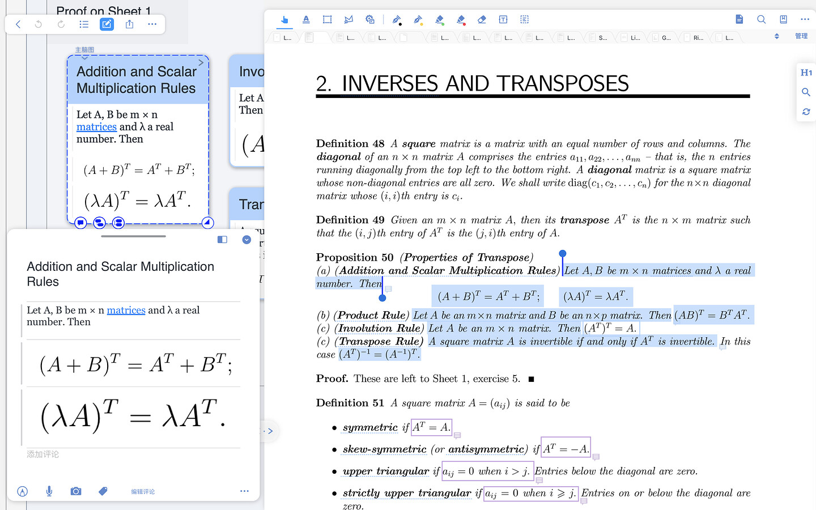Select the Invo... mindmap card
The height and width of the screenshot is (510, 816).
248,110
